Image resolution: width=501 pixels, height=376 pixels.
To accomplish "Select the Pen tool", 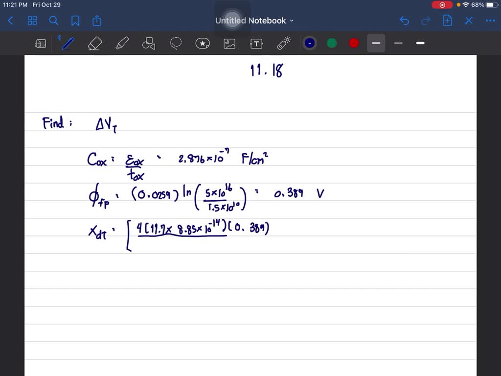I will 68,43.
